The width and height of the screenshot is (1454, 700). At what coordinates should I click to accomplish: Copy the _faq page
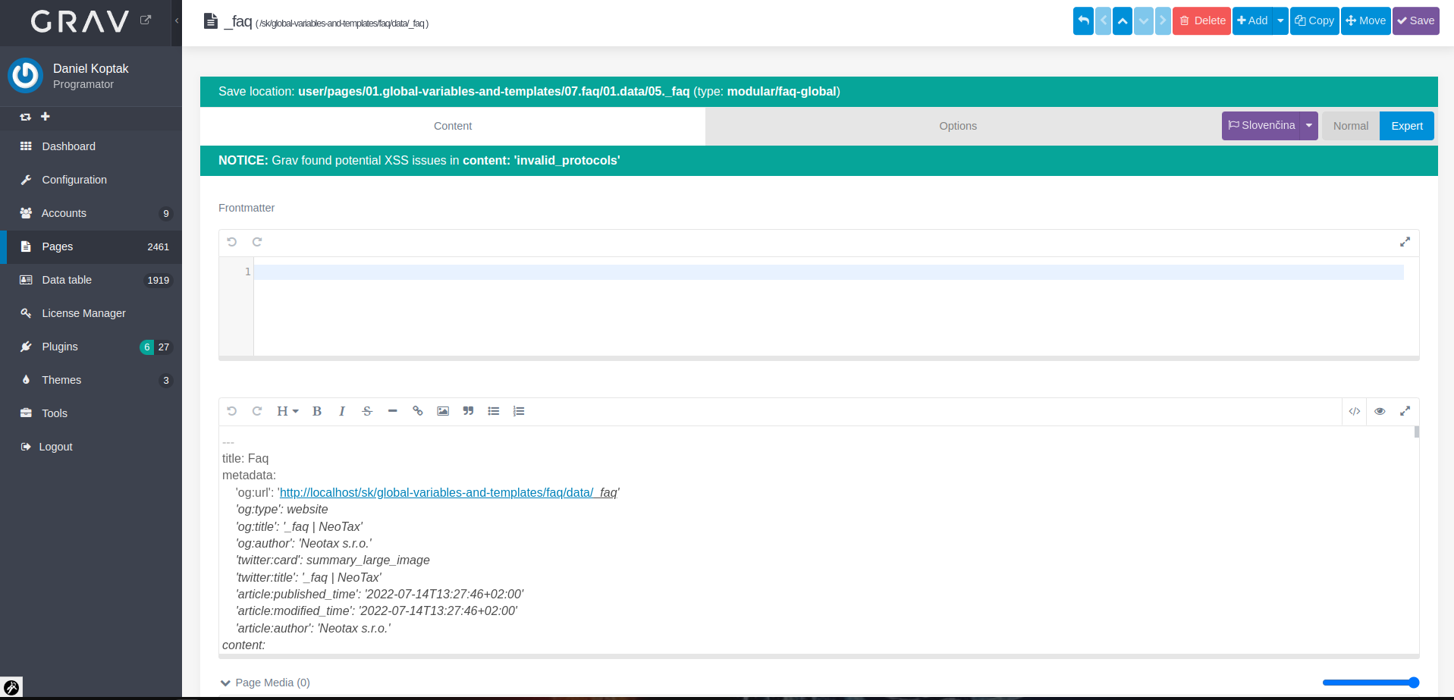click(x=1314, y=20)
